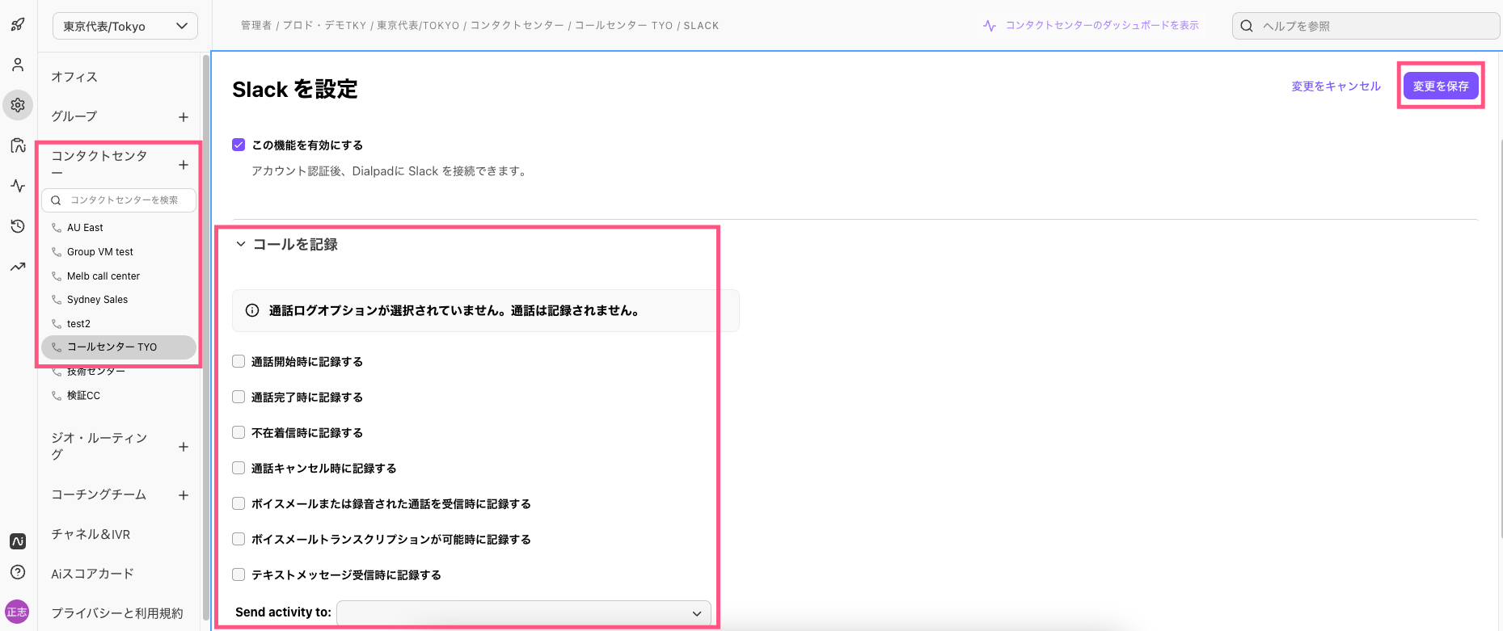Open グループ in the sidebar
The image size is (1503, 631).
(x=74, y=116)
